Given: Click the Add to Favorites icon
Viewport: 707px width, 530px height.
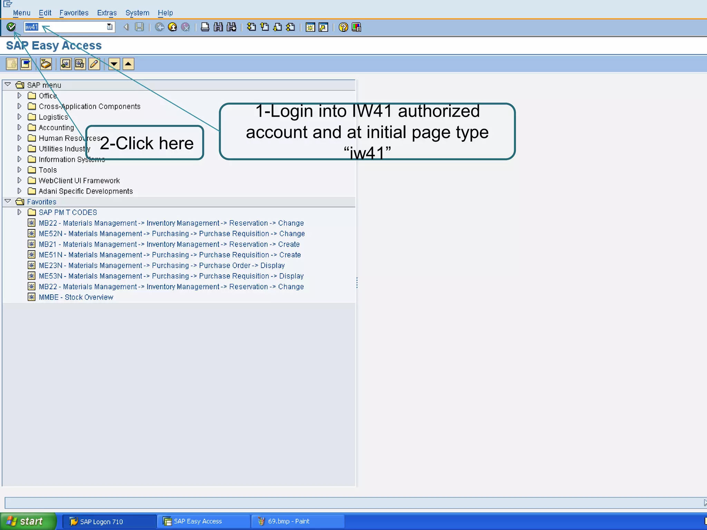Looking at the screenshot, I should pos(66,64).
